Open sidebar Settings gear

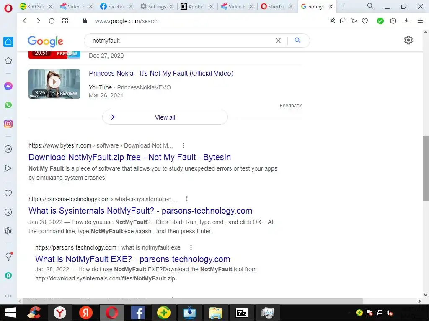tap(8, 231)
